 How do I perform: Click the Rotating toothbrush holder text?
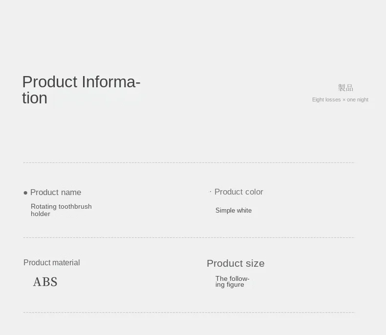click(x=61, y=210)
